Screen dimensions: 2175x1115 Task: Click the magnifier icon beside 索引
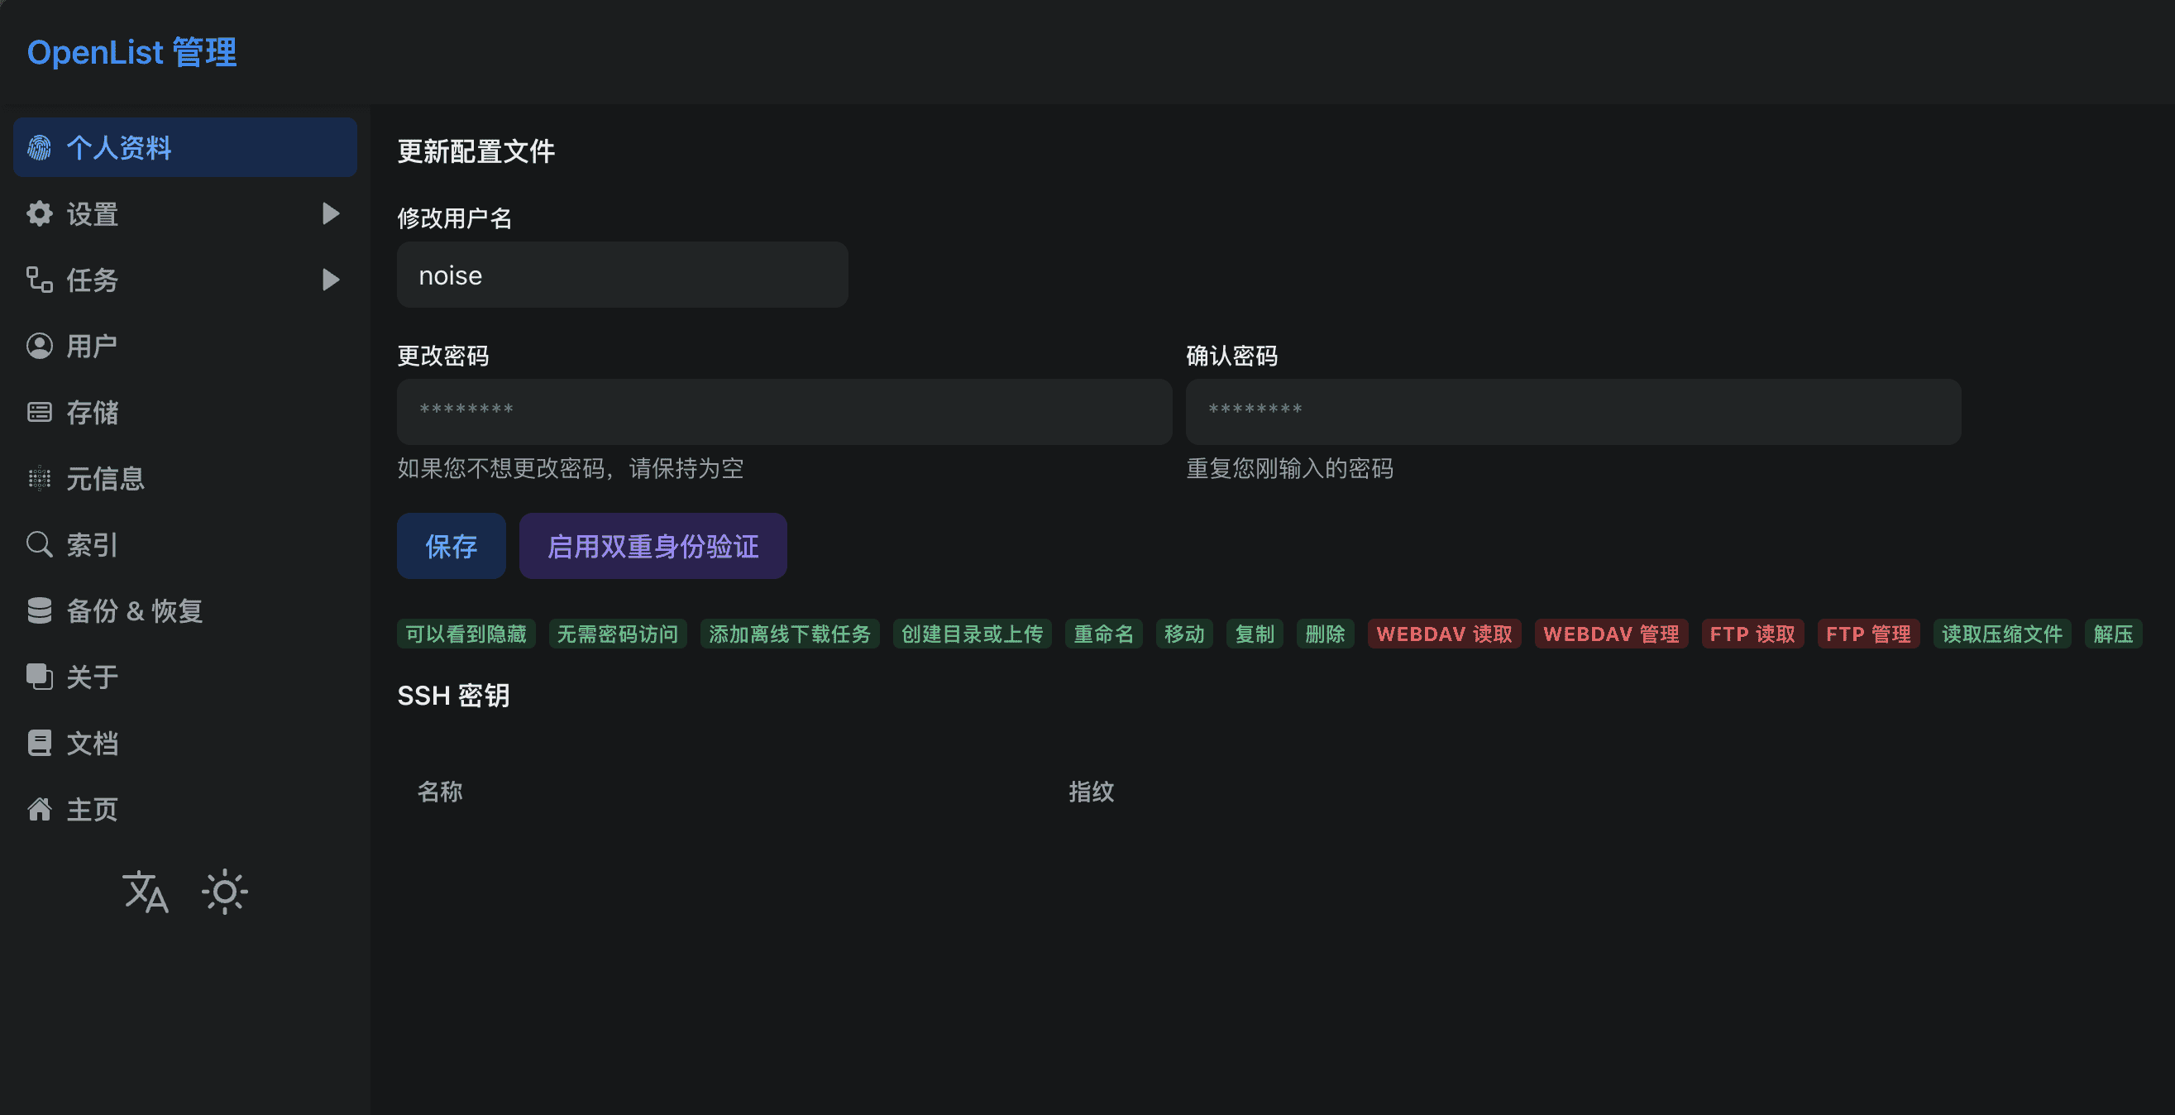39,545
